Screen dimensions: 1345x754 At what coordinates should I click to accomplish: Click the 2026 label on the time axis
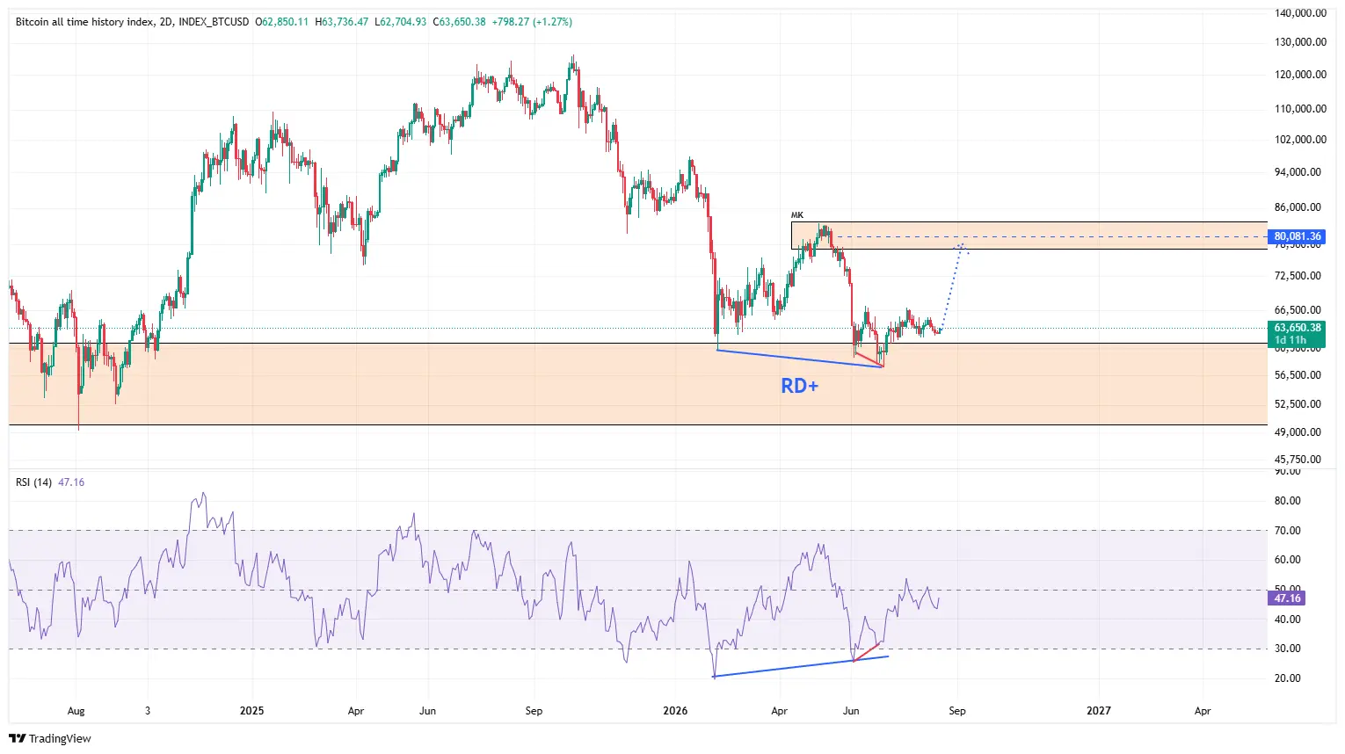click(675, 711)
